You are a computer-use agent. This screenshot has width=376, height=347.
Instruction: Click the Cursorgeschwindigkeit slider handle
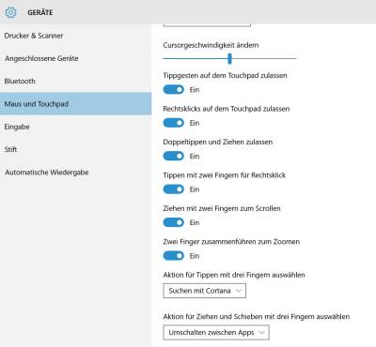229,58
